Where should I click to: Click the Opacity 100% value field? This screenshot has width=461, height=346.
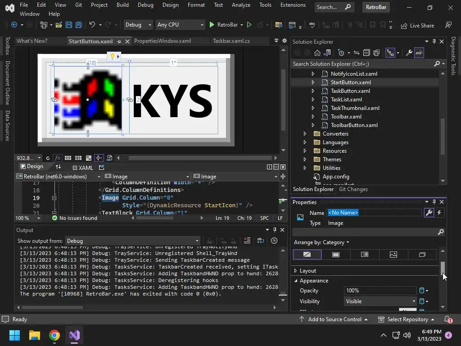point(380,291)
